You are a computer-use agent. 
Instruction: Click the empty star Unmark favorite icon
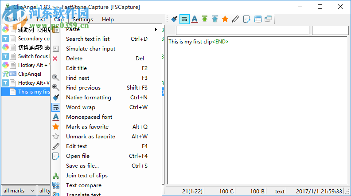(56, 137)
